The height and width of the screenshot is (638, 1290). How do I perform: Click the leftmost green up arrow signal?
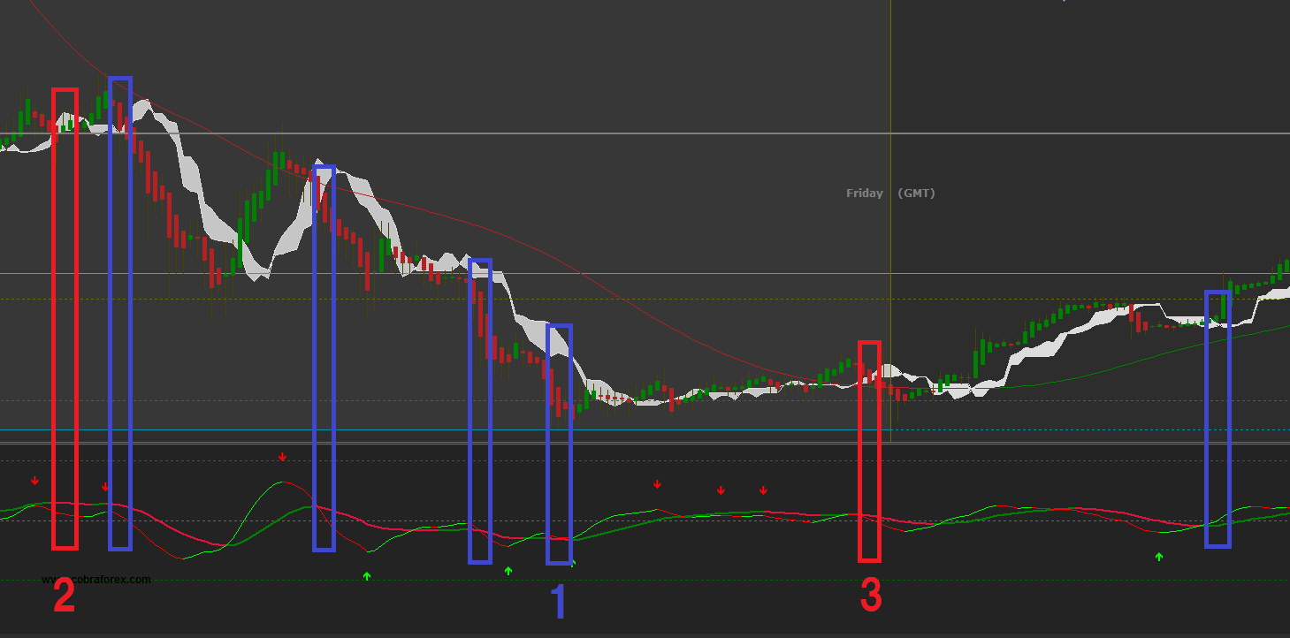click(x=367, y=576)
